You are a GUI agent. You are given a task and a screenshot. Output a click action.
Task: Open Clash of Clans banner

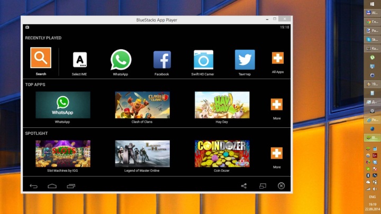tap(142, 105)
